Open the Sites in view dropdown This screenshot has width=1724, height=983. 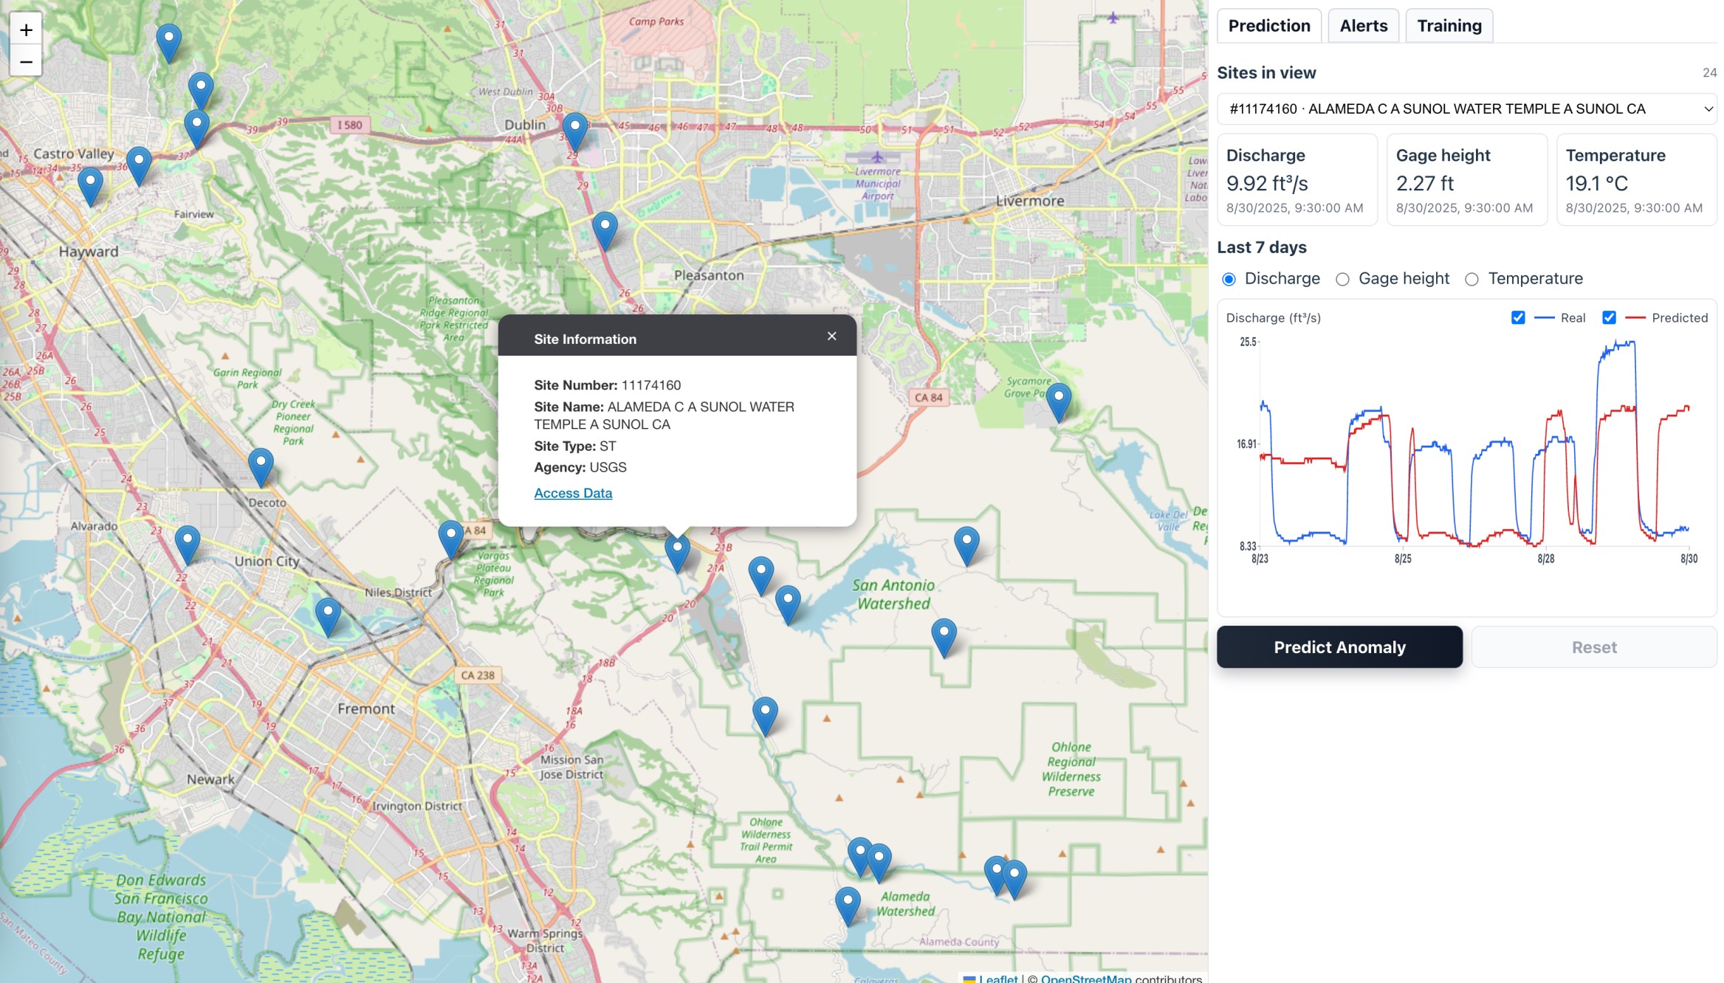pos(1466,109)
